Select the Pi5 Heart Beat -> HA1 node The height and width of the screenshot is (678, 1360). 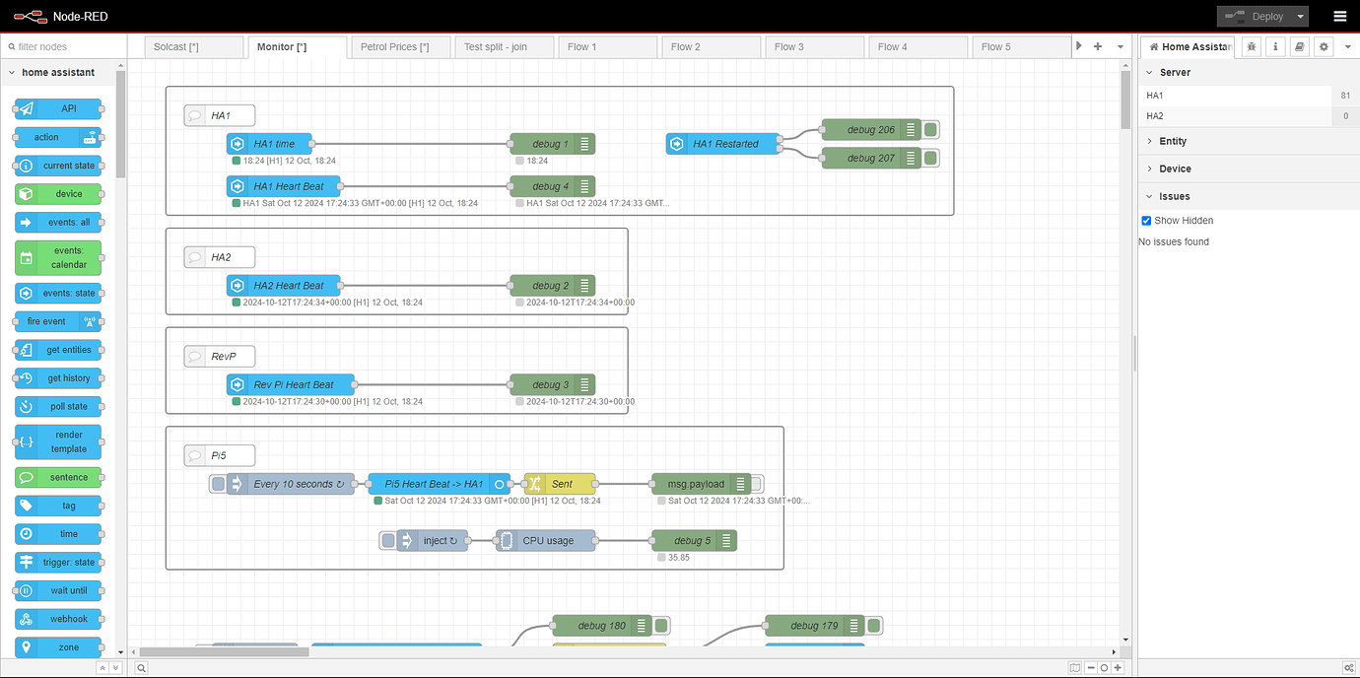[x=440, y=484]
